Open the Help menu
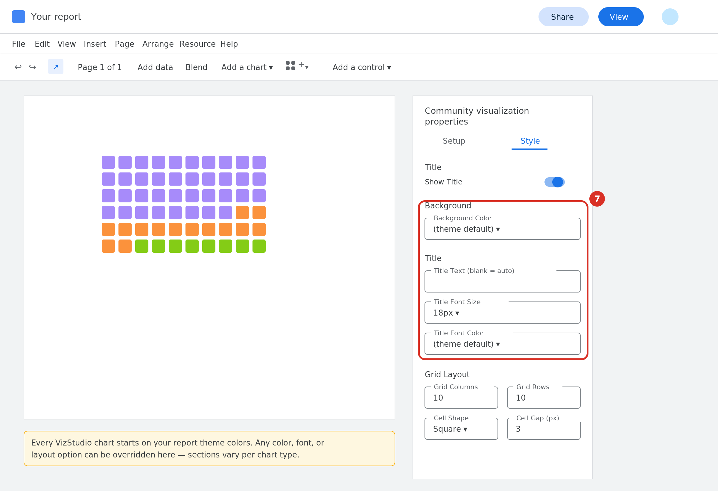Viewport: 718px width, 491px height. coord(229,44)
